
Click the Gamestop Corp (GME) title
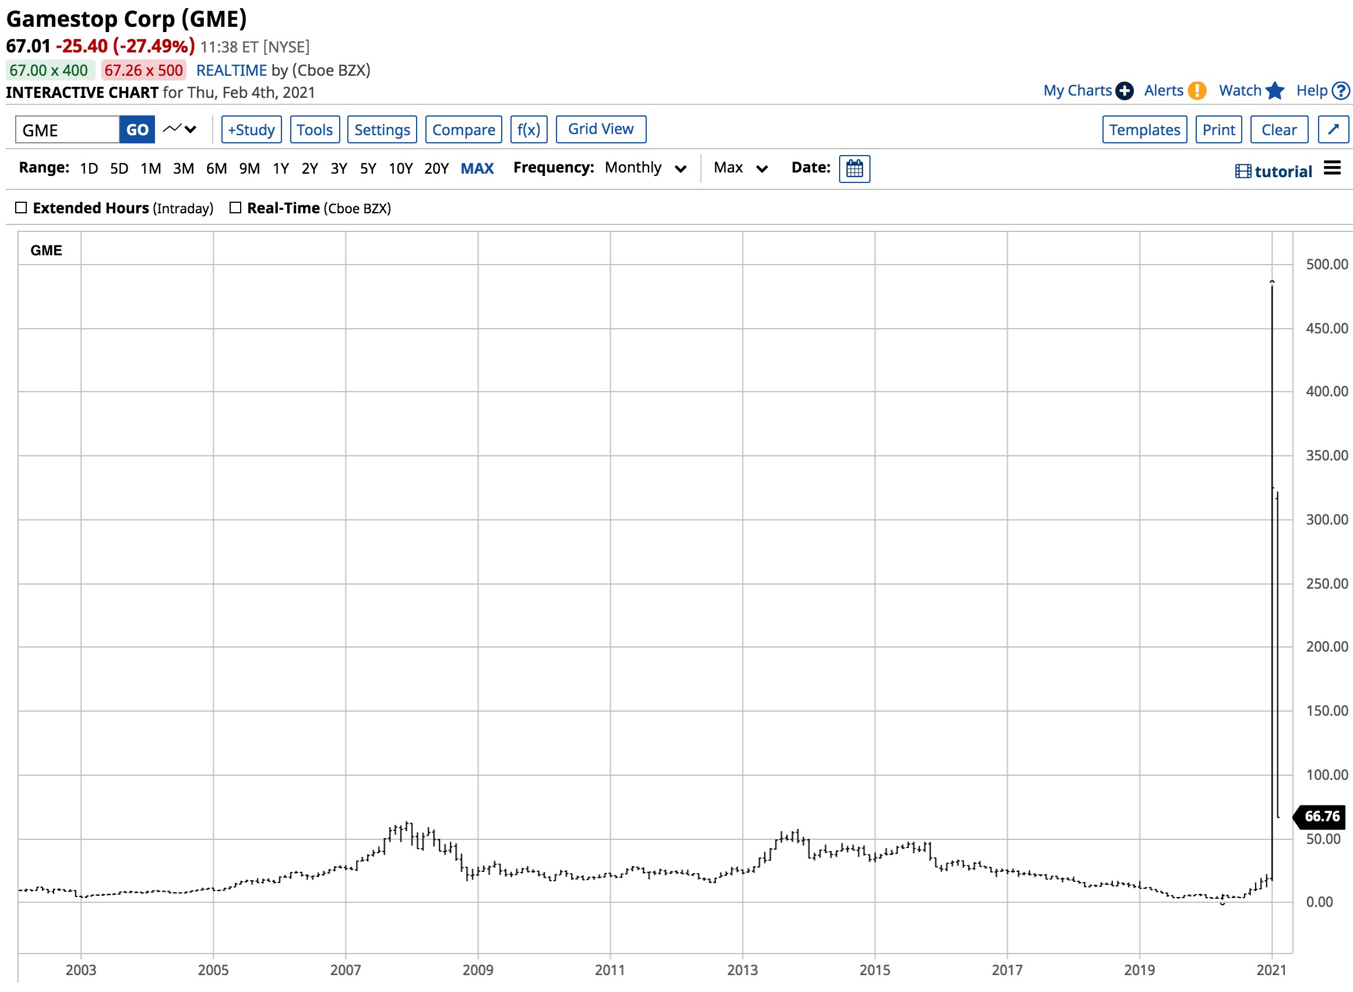[126, 19]
